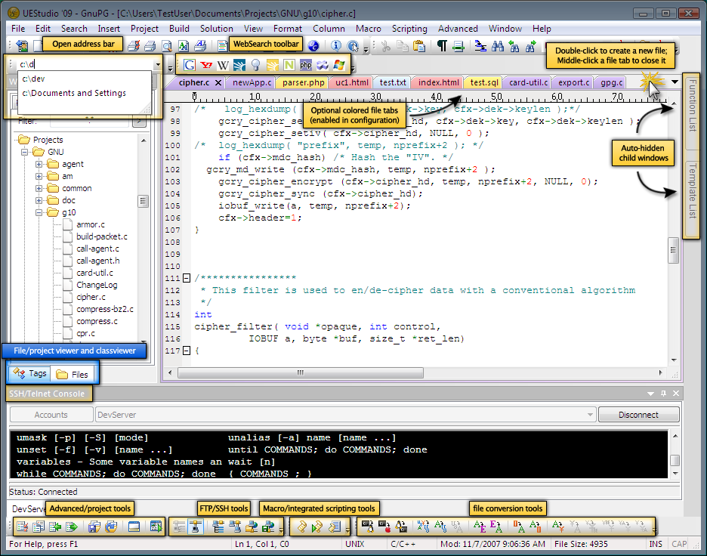This screenshot has width=707, height=556.
Task: Click the Windows flag search icon
Action: [x=339, y=65]
